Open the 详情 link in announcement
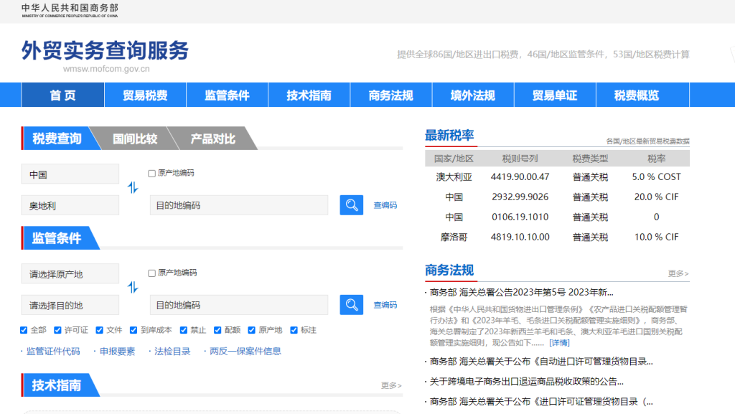The width and height of the screenshot is (735, 414). point(559,343)
